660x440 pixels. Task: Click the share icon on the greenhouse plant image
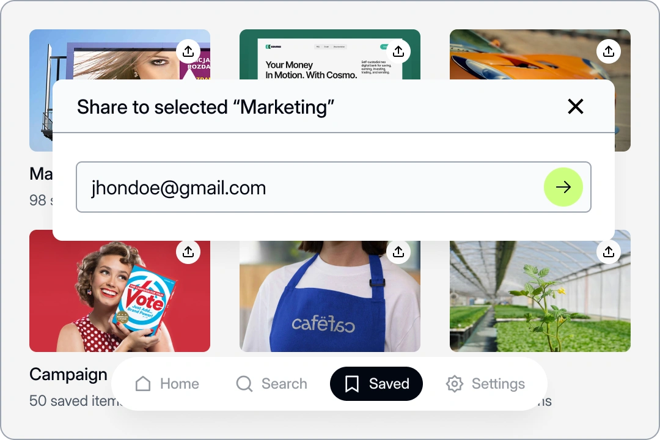coord(609,252)
